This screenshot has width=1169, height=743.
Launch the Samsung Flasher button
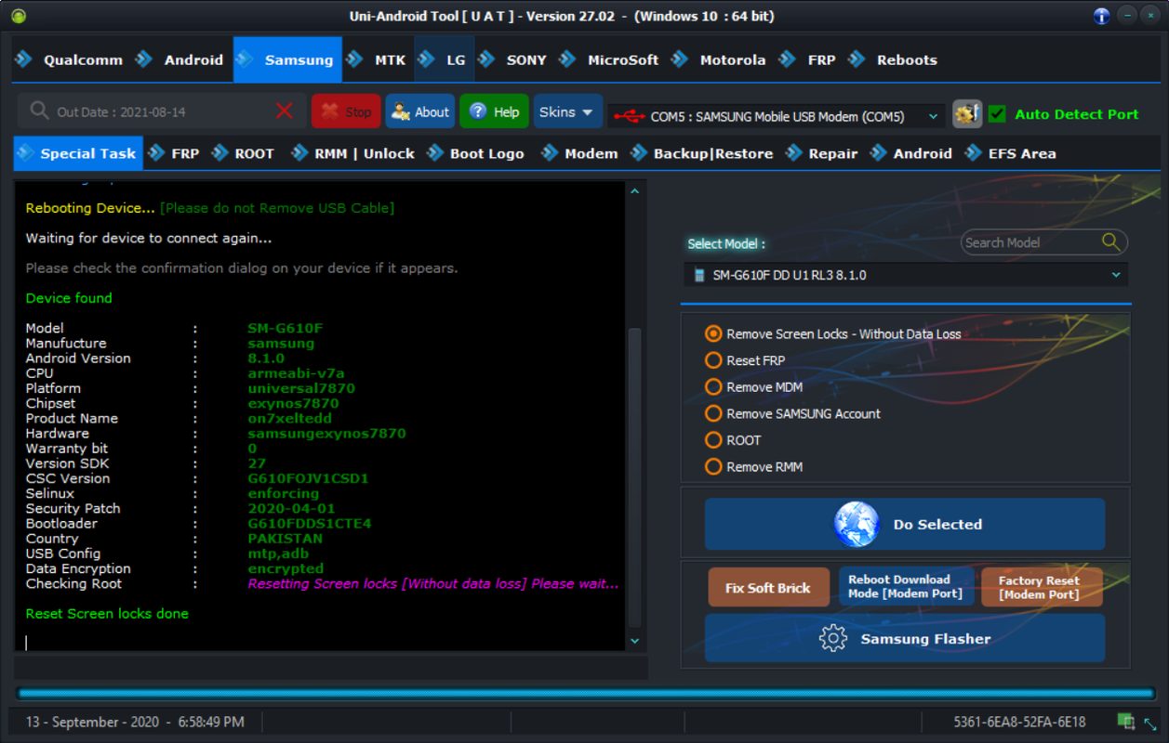[905, 638]
